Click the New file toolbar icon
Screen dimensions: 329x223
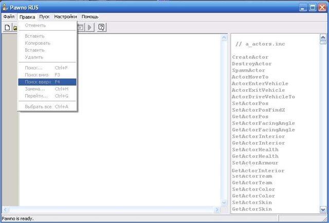(7, 27)
